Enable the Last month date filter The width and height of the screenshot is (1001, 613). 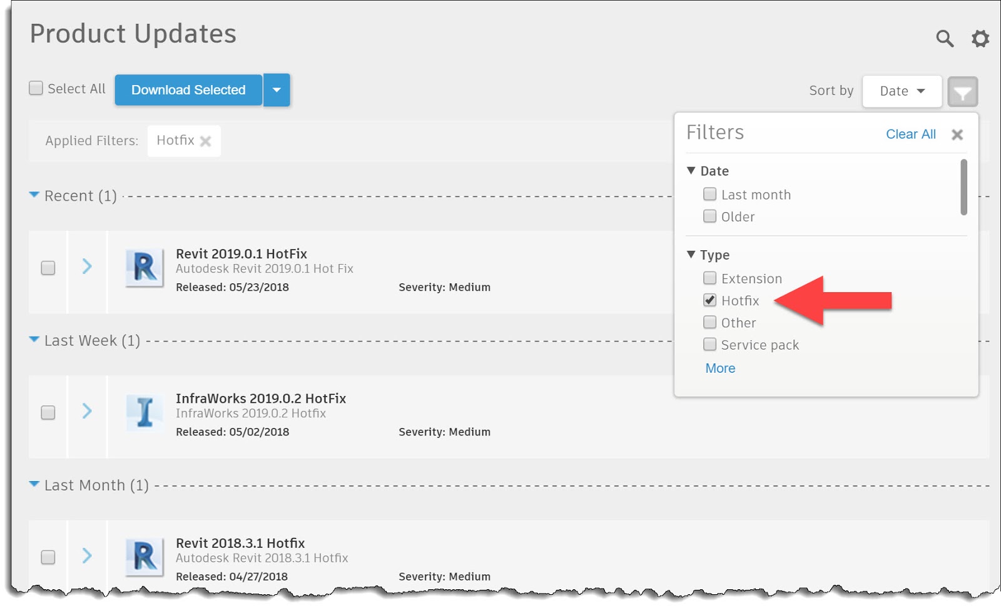click(709, 194)
